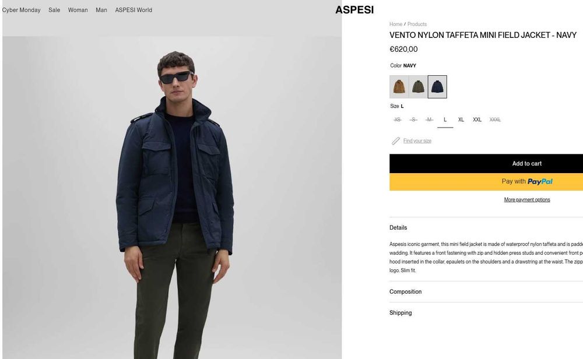Select size L

[x=445, y=120]
